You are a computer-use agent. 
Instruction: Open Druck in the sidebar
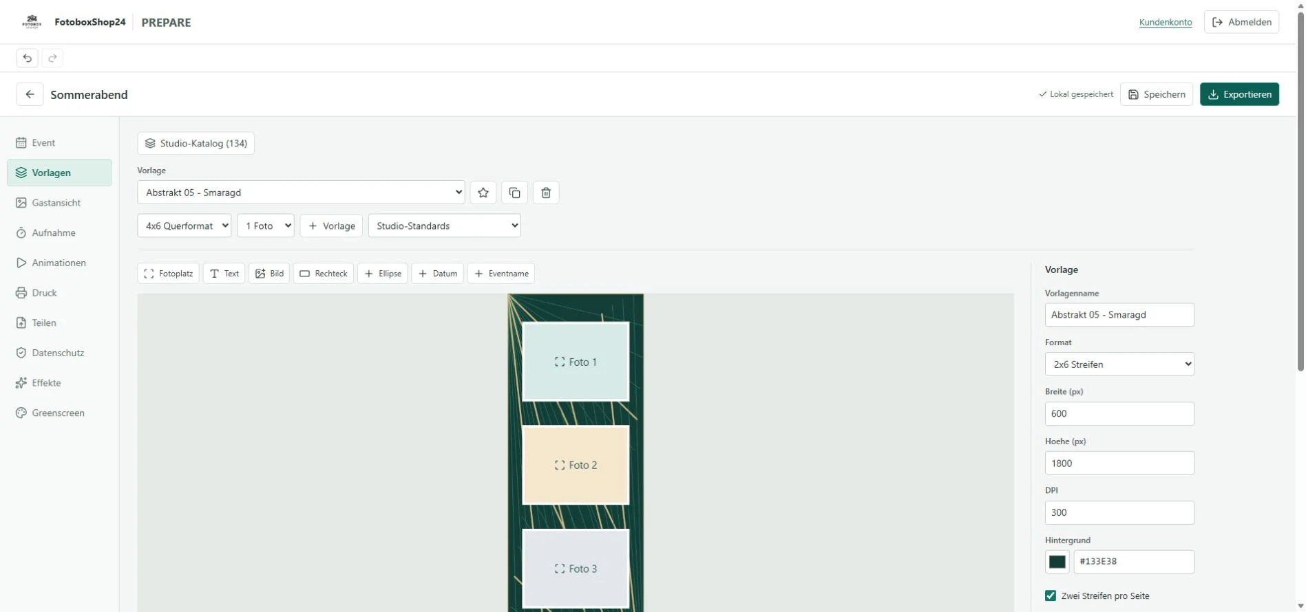(x=59, y=293)
